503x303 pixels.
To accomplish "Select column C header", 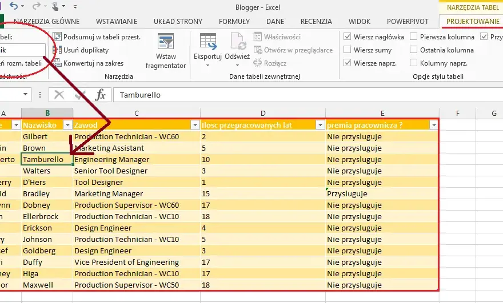I will click(137, 113).
